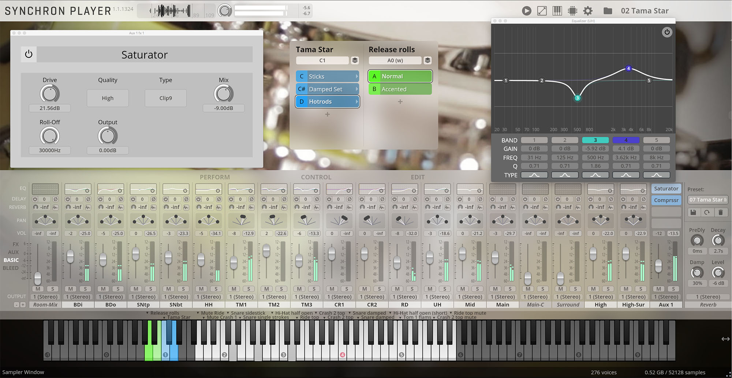Add a new slot under Accented with plus
Image resolution: width=732 pixels, height=378 pixels.
(400, 101)
